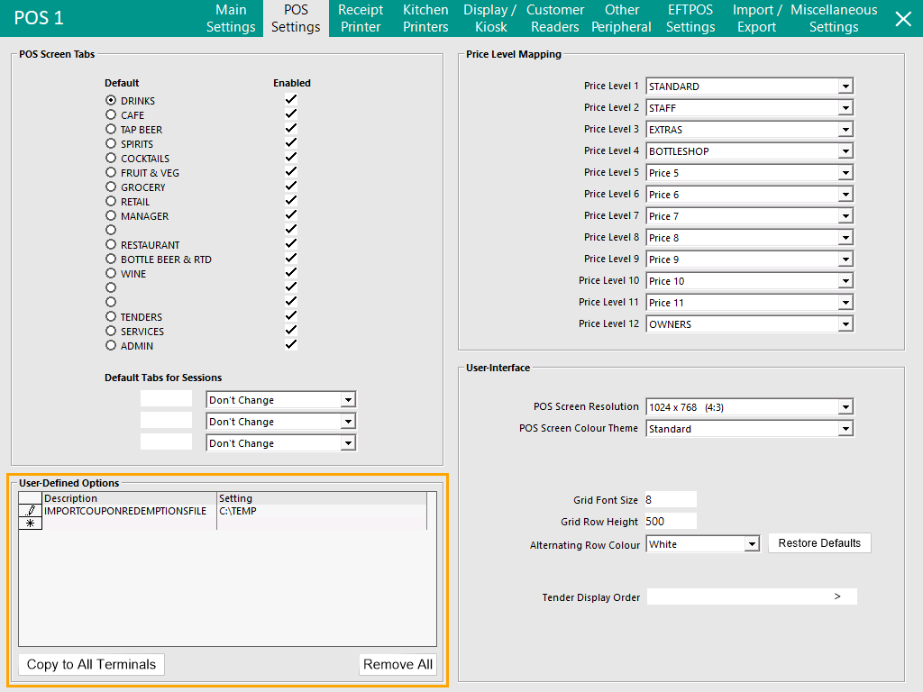Click the arrow in Tender Display Order field
This screenshot has height=692, width=923.
(x=837, y=596)
